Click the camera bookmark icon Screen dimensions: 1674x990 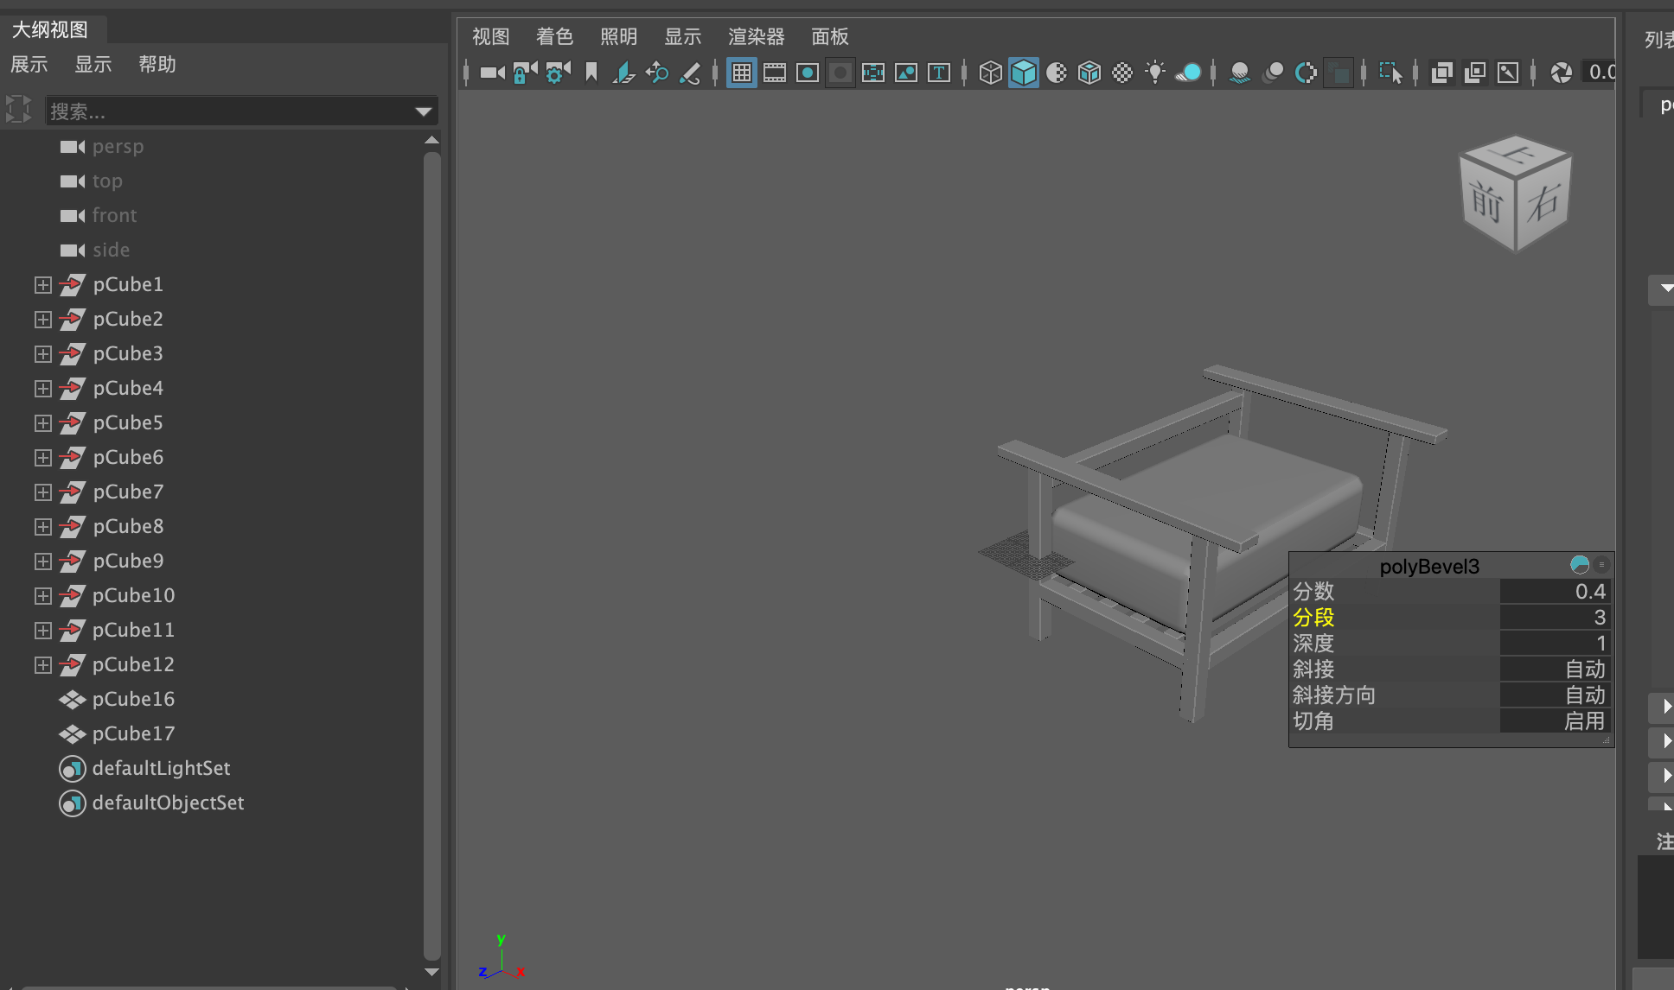point(591,73)
